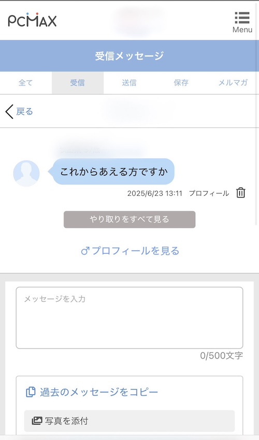This screenshot has height=440, width=259.
Task: Click the male symbol beside プロフィールを見る
Action: pos(85,251)
